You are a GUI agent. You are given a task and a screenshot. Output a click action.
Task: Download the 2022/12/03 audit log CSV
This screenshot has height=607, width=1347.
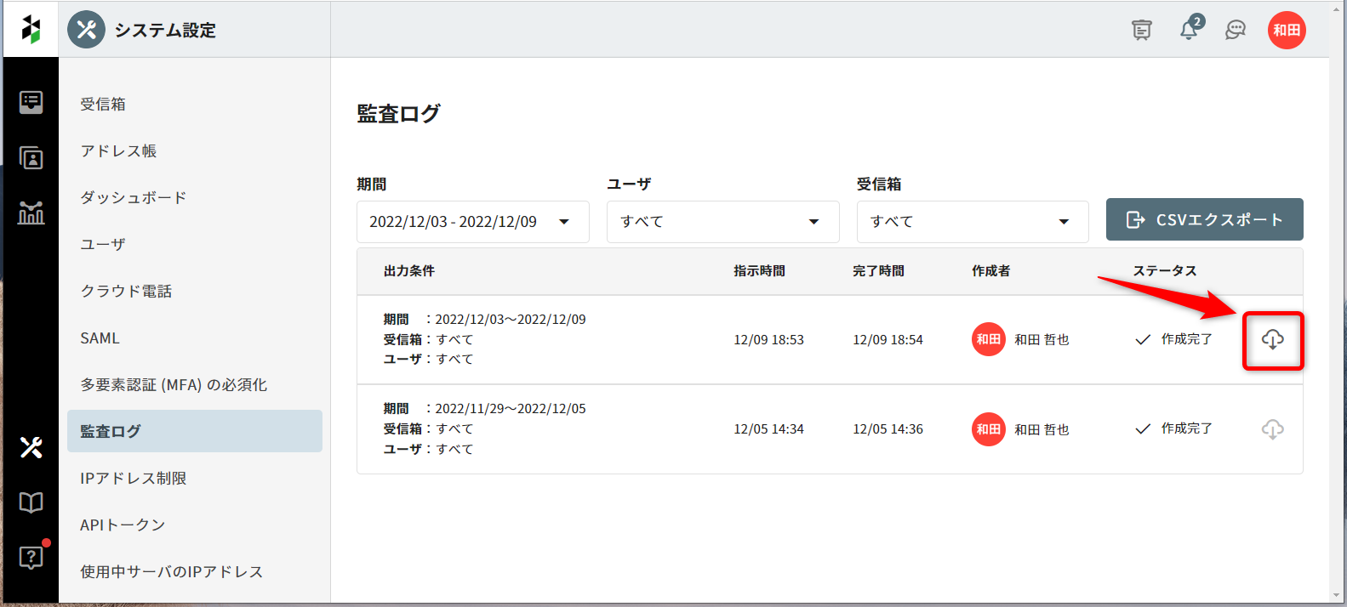1272,340
